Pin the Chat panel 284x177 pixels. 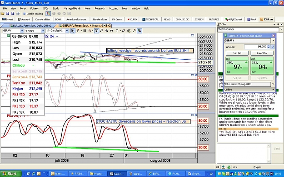278,24
